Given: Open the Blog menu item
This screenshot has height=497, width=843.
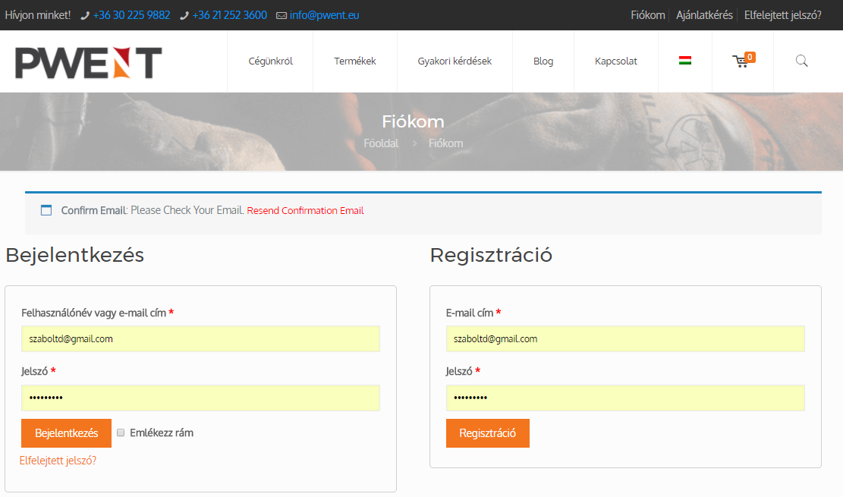Looking at the screenshot, I should [543, 61].
